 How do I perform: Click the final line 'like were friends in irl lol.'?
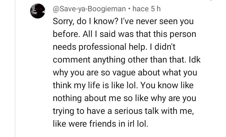tap(100, 124)
